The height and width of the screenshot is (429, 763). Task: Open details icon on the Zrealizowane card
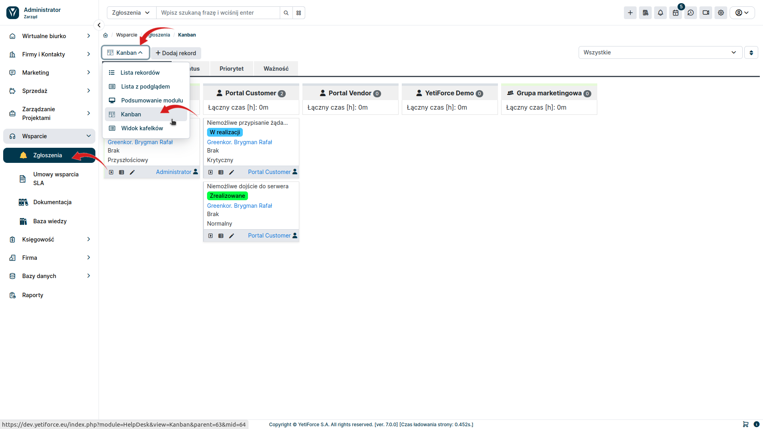point(221,236)
